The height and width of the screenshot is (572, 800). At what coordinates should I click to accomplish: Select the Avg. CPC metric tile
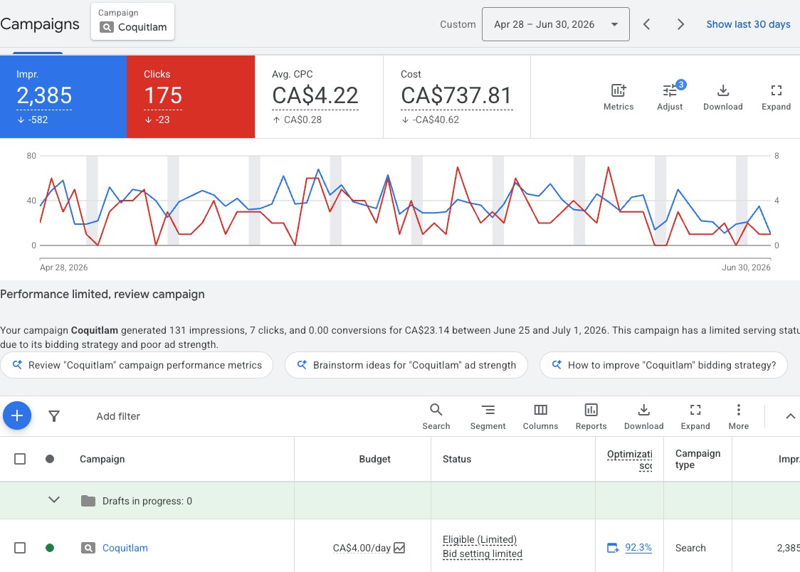[x=319, y=97]
